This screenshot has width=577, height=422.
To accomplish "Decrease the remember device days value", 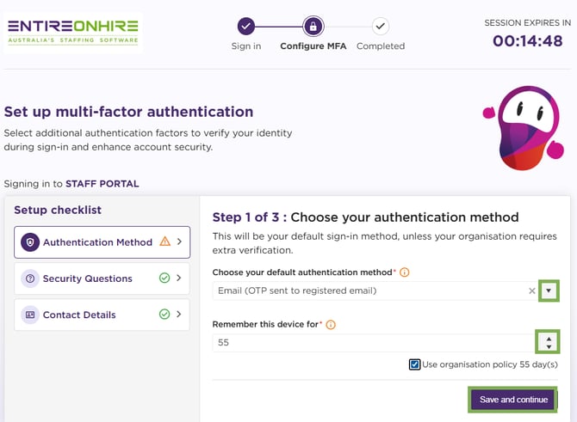I will [x=549, y=347].
